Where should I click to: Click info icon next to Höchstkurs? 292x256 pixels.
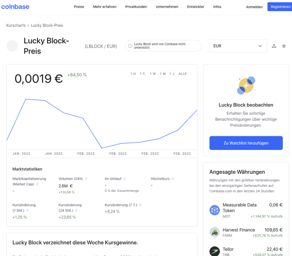173,179
